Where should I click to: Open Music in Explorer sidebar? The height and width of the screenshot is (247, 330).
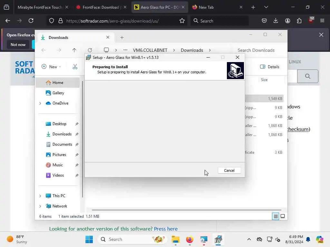click(57, 165)
